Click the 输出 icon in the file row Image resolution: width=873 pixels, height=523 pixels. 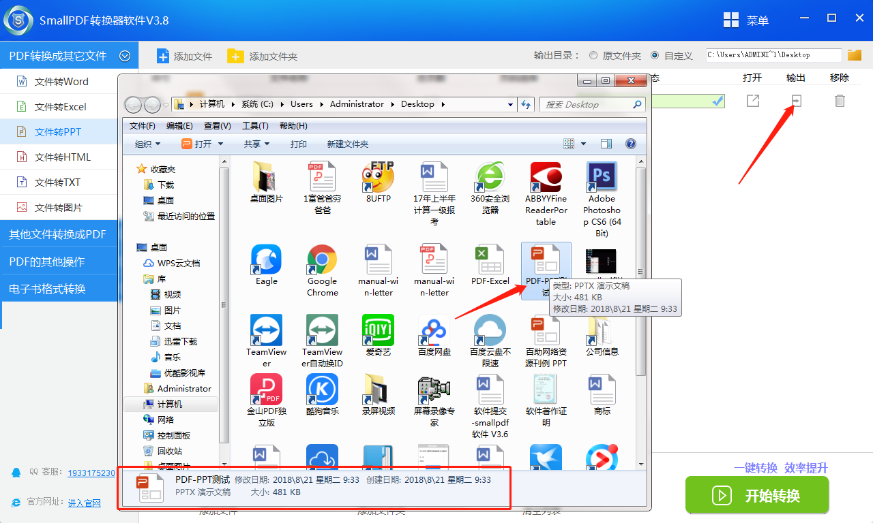[796, 101]
